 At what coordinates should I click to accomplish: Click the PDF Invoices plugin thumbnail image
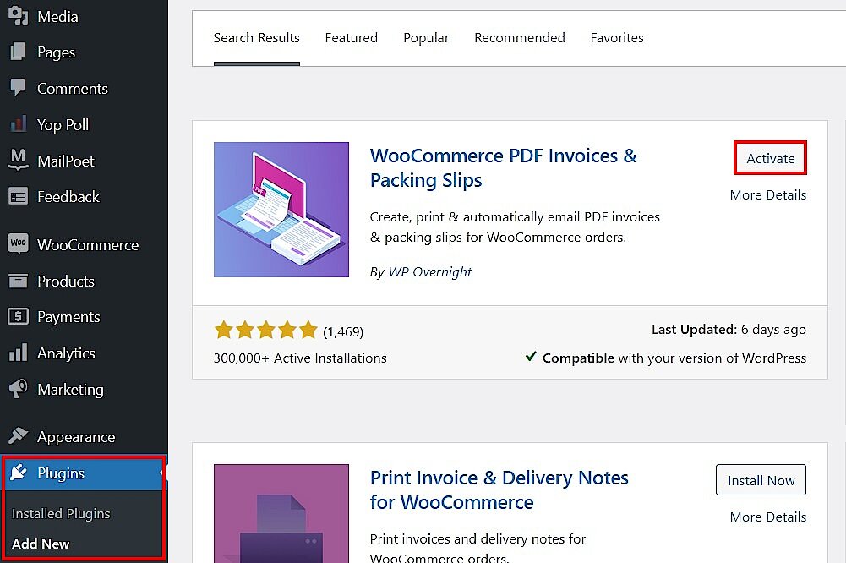[281, 209]
